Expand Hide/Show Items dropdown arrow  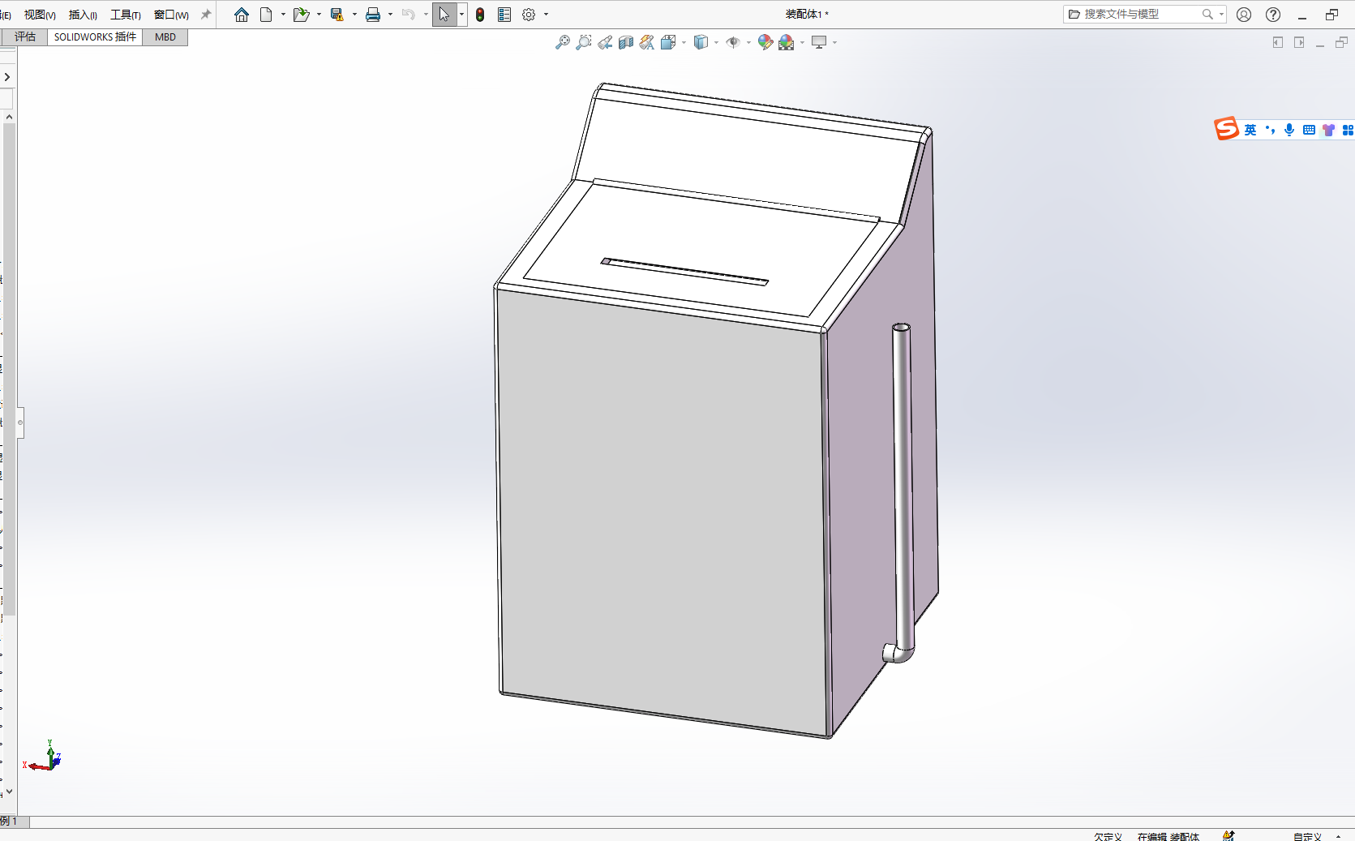748,42
